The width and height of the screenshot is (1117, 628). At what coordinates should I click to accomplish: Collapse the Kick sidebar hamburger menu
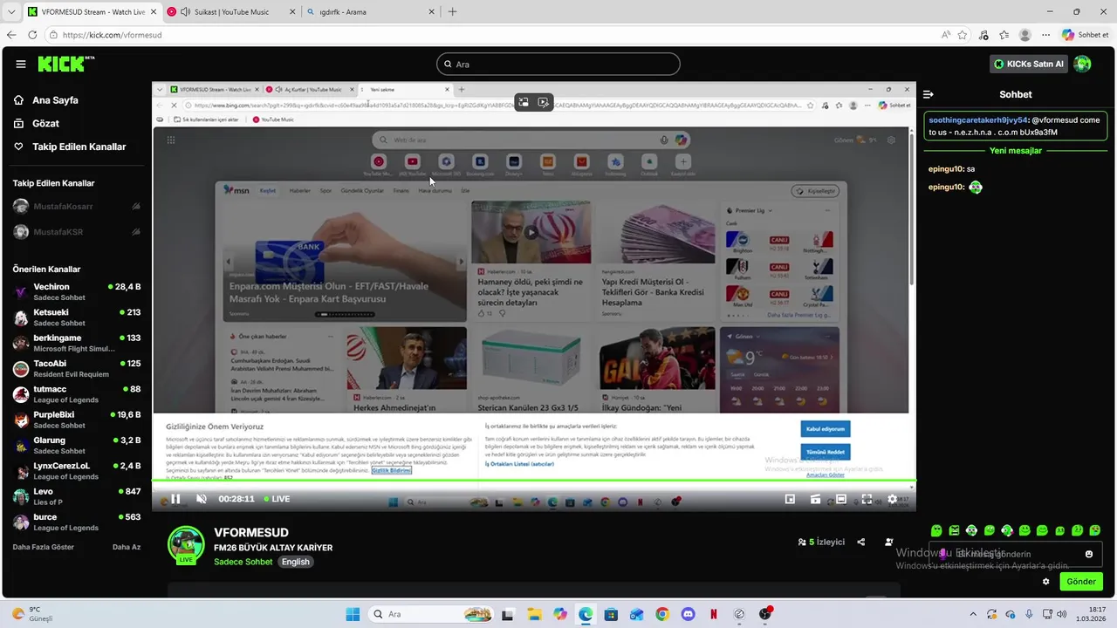click(20, 64)
